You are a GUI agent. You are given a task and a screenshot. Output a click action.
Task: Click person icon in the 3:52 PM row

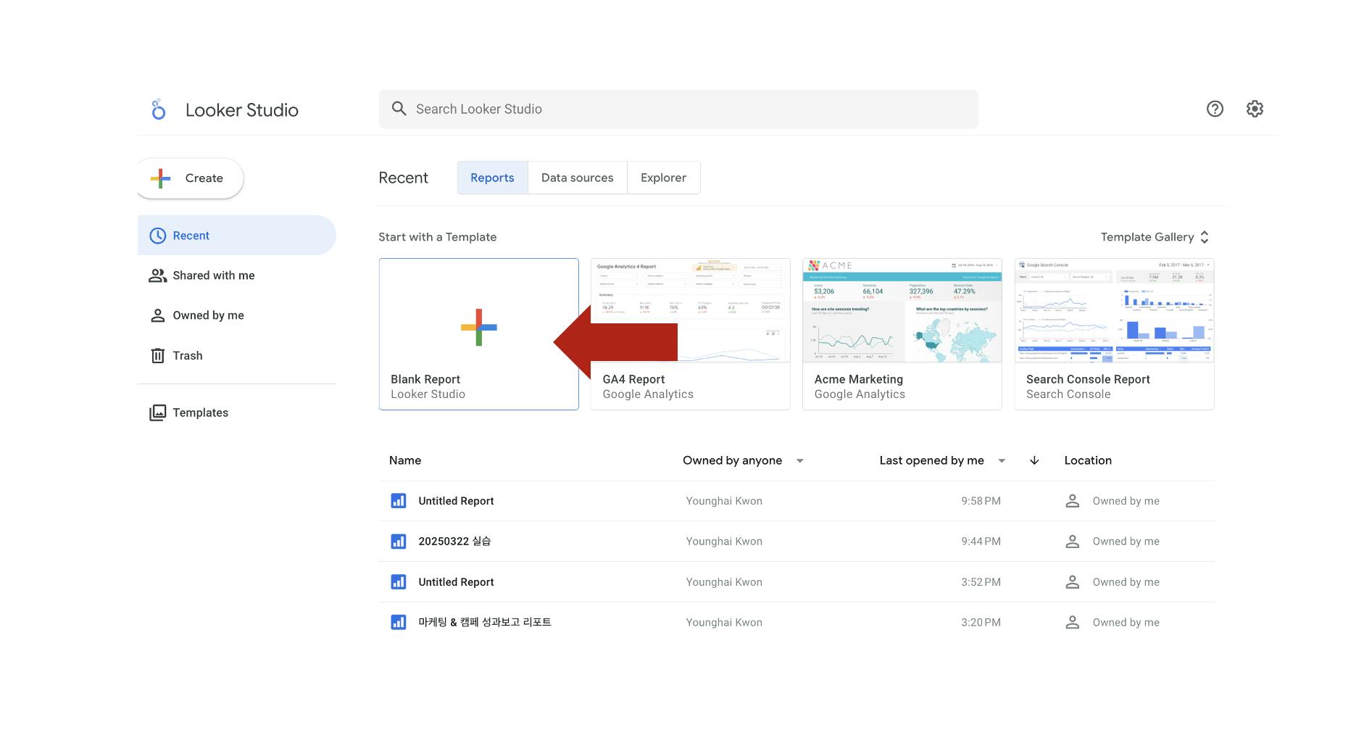pos(1073,582)
